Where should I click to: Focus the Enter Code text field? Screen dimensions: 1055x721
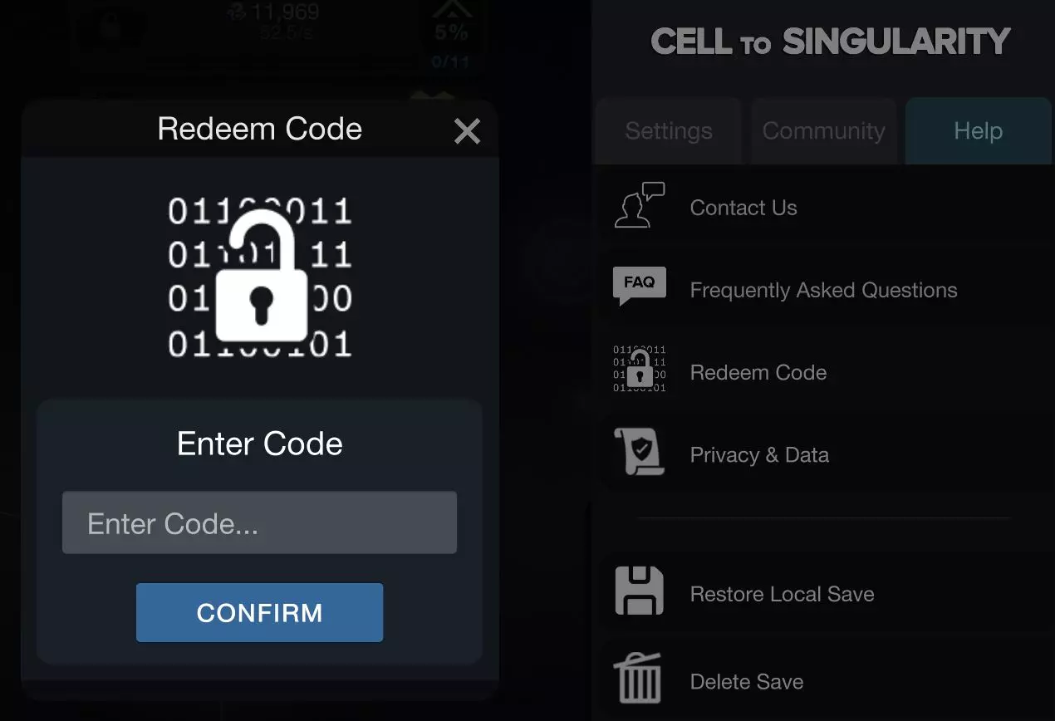point(259,522)
